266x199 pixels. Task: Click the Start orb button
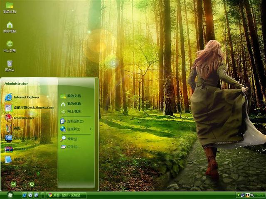tap(10, 195)
